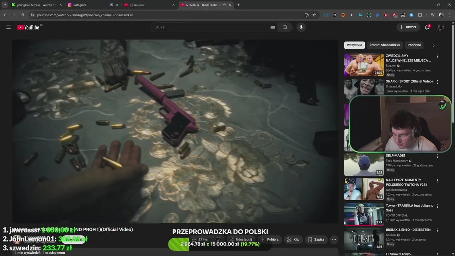This screenshot has width=455, height=256.
Task: View site information icon in the address bar
Action: [x=32, y=15]
